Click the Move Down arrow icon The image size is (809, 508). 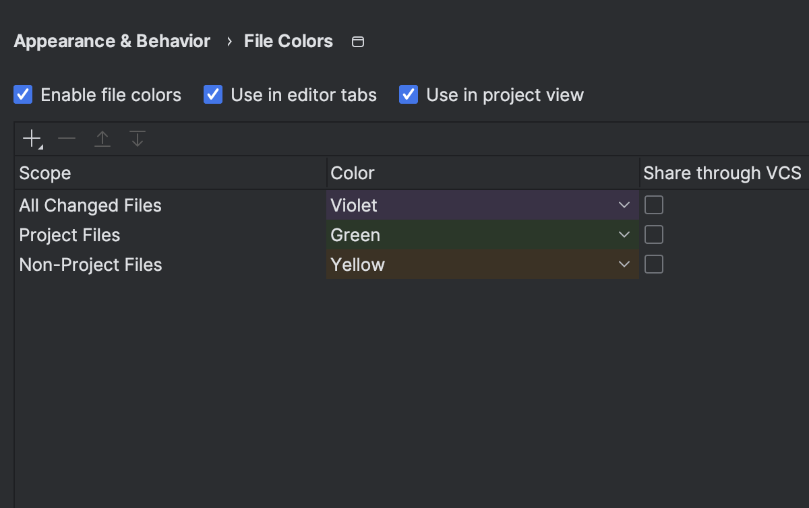pos(138,139)
